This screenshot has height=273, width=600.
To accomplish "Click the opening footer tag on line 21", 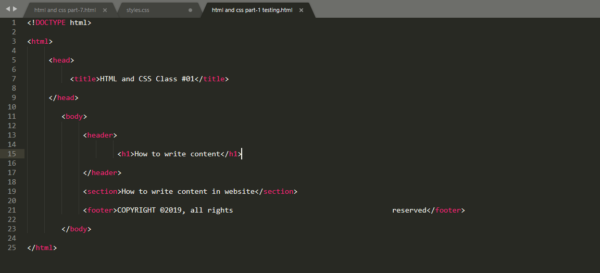I will [x=100, y=210].
